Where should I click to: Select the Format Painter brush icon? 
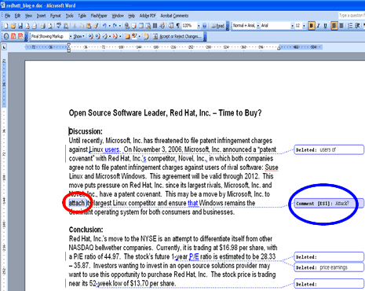96,26
